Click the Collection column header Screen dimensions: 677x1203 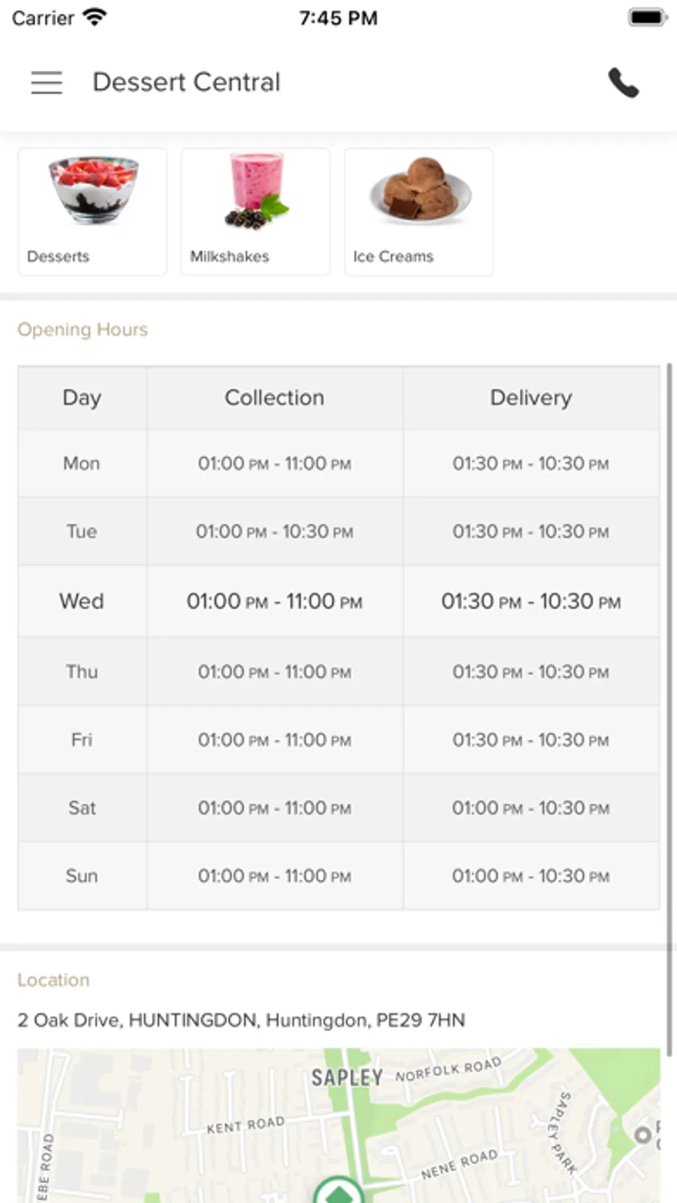pos(275,397)
